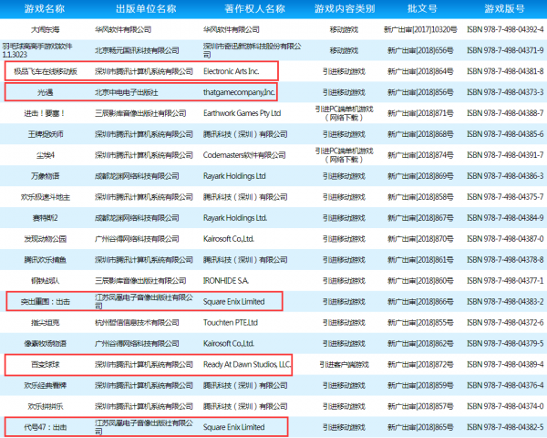
Task: Select Earthwork Games Pty Ltd entry
Action: (243, 113)
